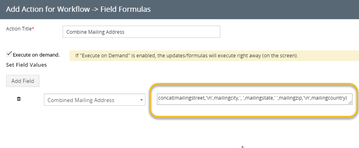Screen dimensions: 359x148
Task: Click the red required asterisk
Action: click(33, 28)
